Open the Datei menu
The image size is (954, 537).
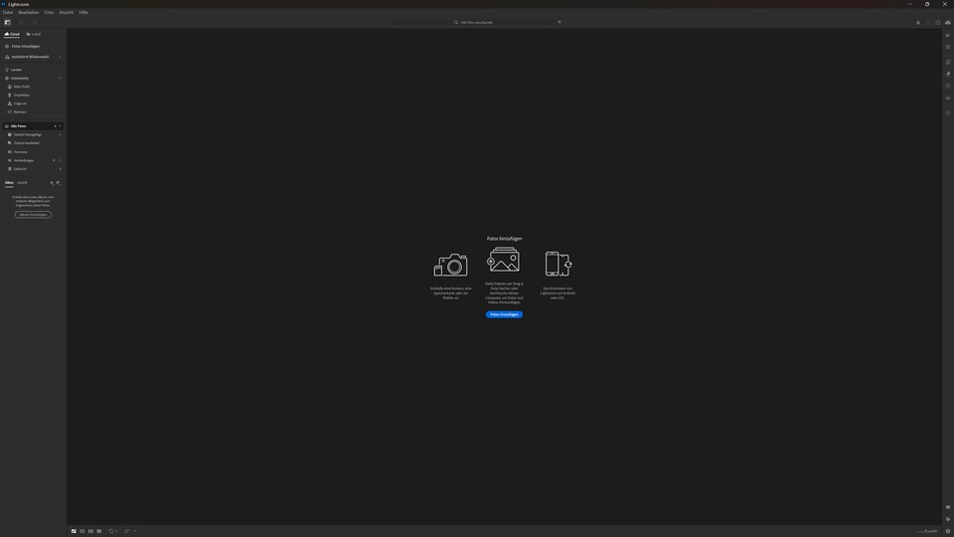pos(8,12)
